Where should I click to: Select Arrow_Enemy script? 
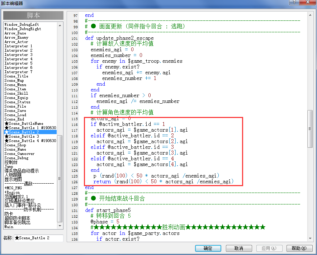click(16, 37)
